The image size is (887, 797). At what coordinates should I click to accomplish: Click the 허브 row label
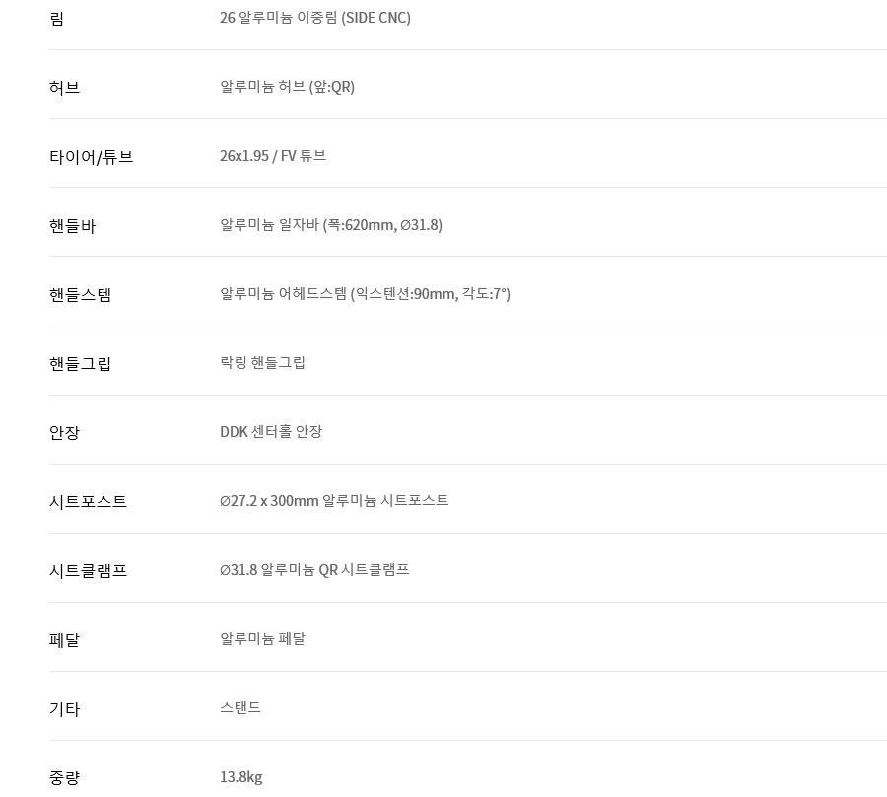point(64,88)
